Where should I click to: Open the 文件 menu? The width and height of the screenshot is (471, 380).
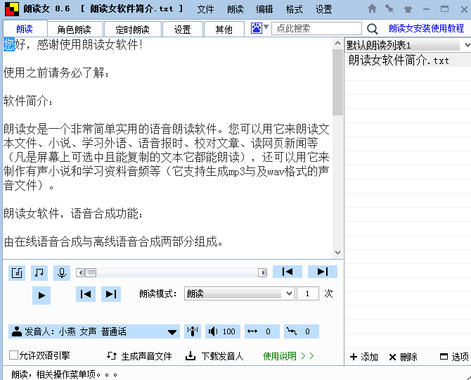point(205,9)
